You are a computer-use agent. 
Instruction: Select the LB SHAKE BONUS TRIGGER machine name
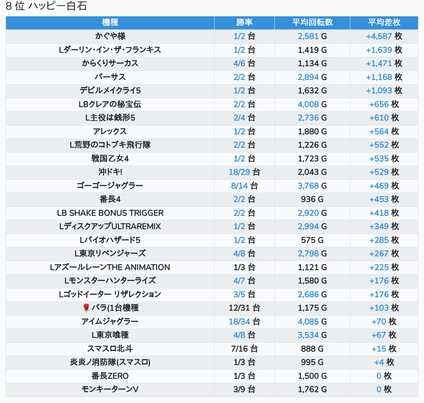[110, 213]
